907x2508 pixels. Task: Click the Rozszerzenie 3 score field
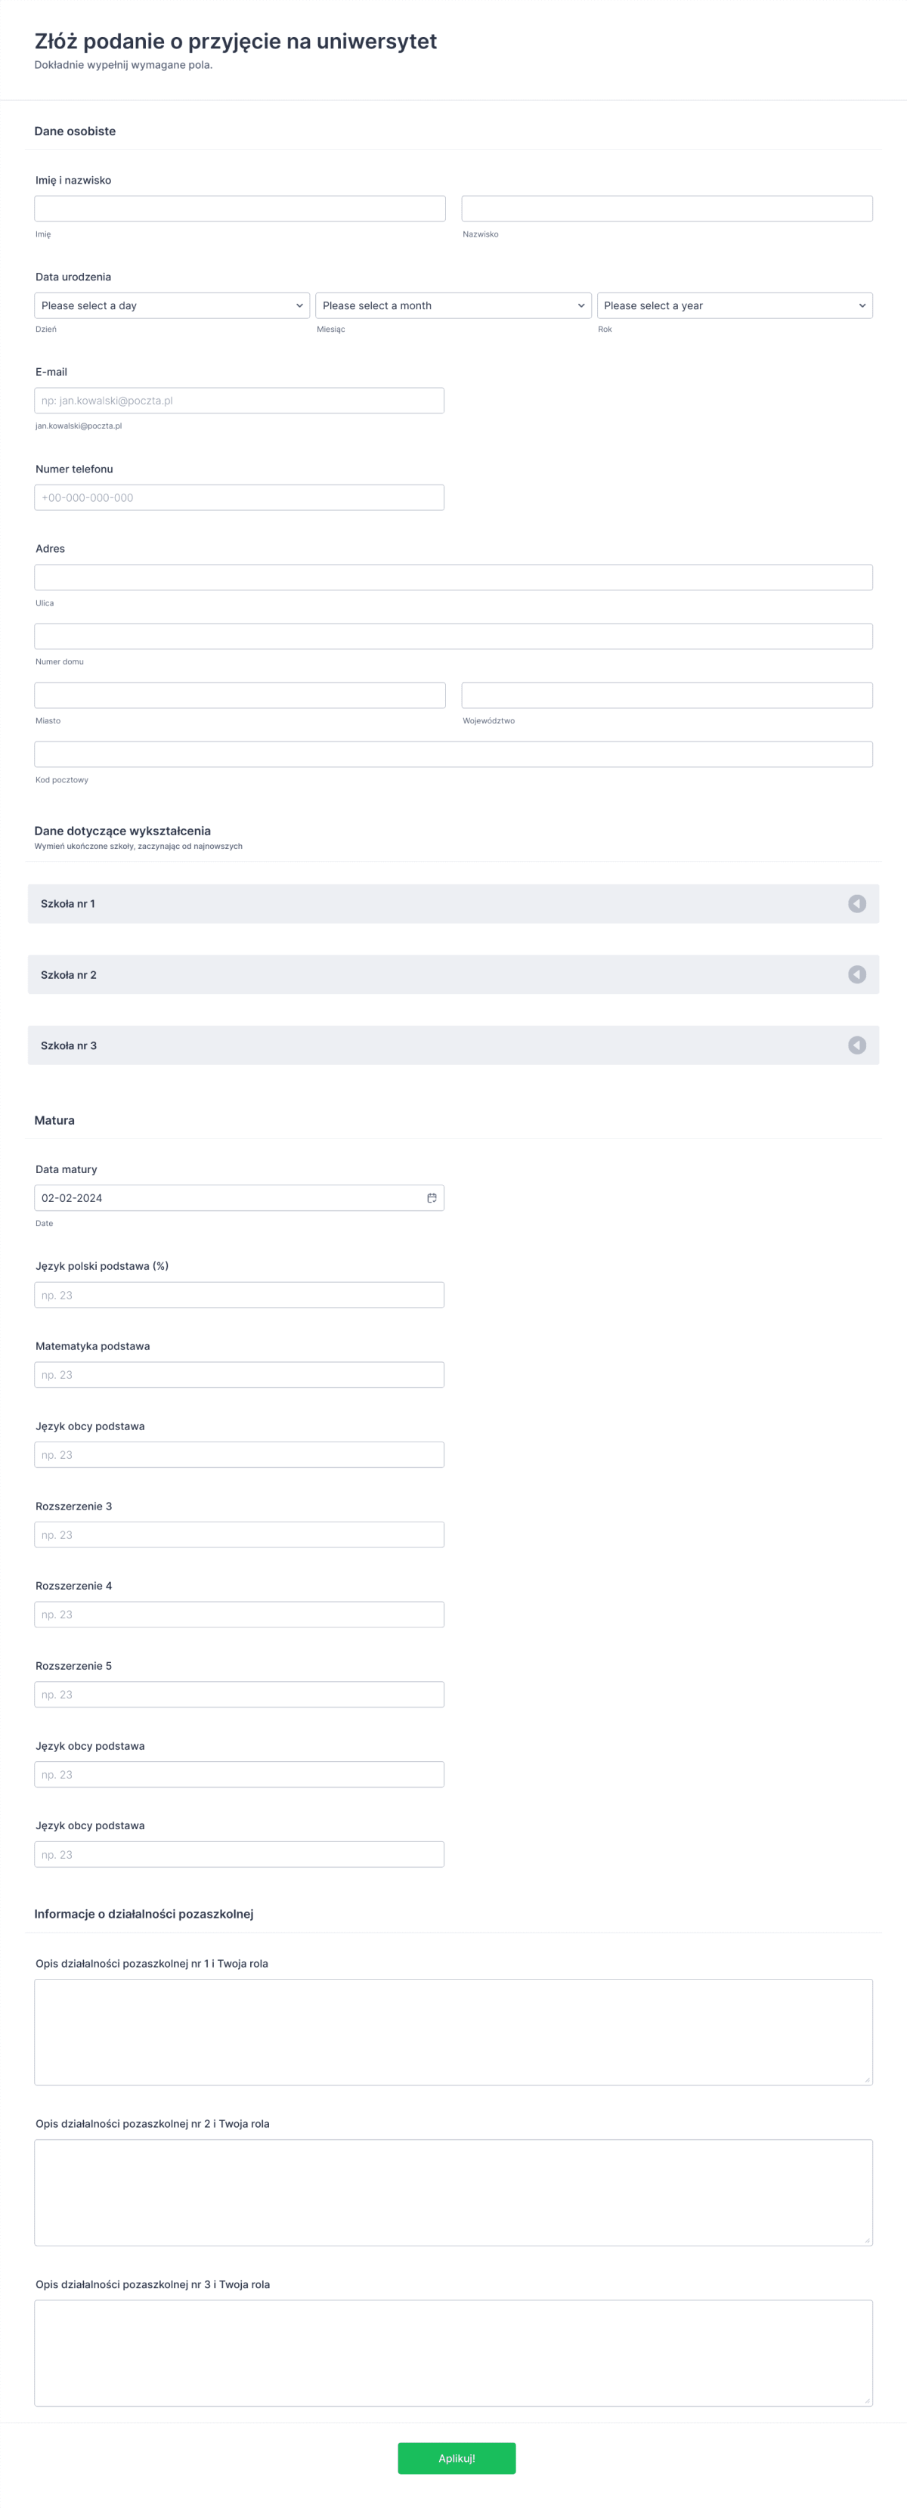pyautogui.click(x=240, y=1534)
